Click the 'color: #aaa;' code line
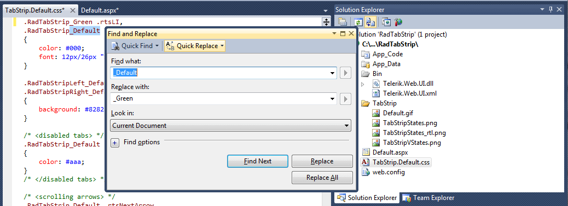The height and width of the screenshot is (206, 568). click(x=62, y=162)
